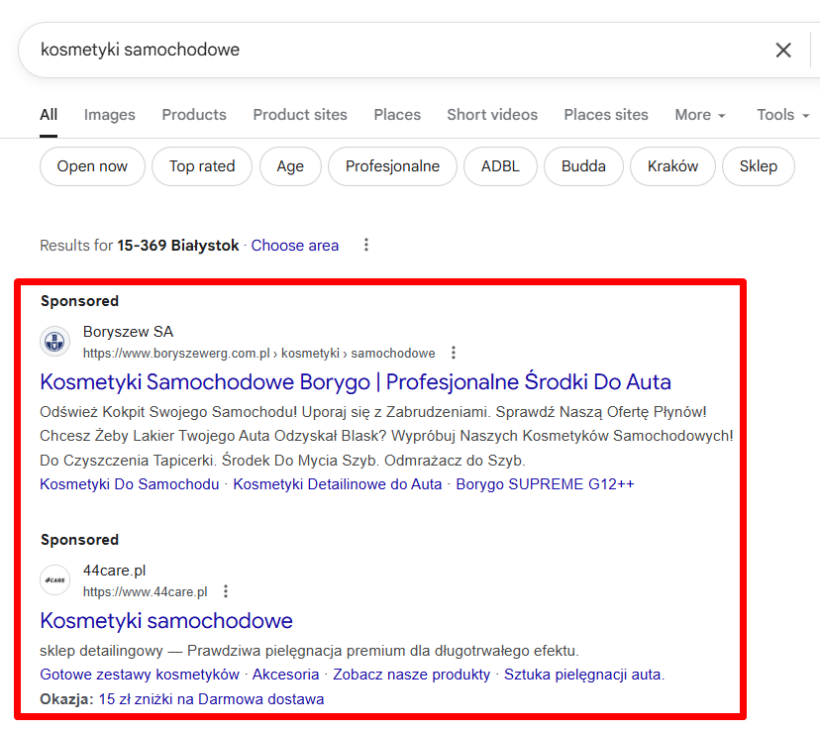Click the Gotowe zestawy kosmetyków sitelink
Viewport: 820px width, 731px height.
click(140, 675)
